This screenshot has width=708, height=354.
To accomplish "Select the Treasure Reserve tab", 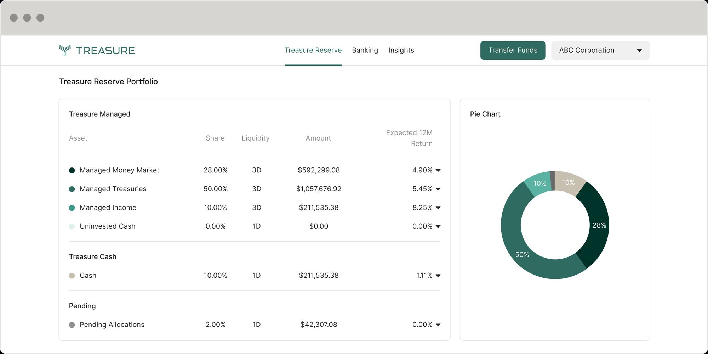I will (x=313, y=50).
